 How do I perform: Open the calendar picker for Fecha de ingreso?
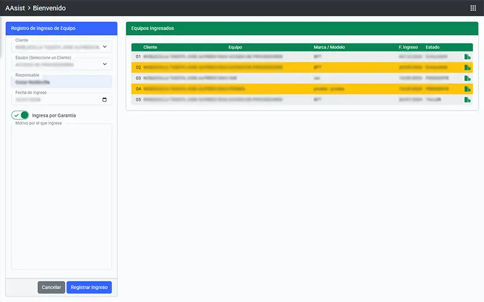tap(104, 100)
